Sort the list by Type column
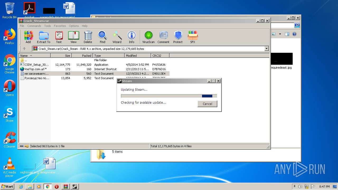338x190 pixels. pyautogui.click(x=109, y=56)
